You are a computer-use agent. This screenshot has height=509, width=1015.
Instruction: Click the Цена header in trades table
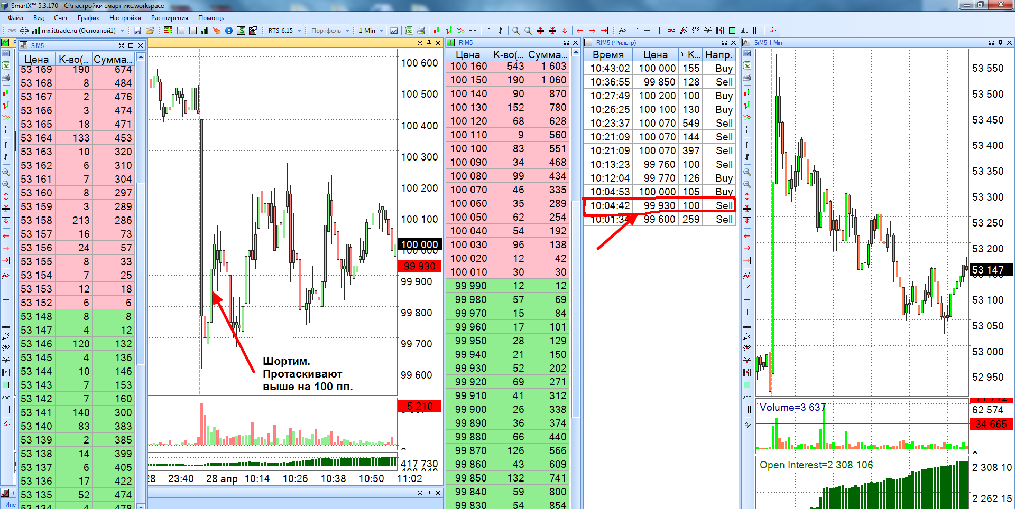pos(656,54)
